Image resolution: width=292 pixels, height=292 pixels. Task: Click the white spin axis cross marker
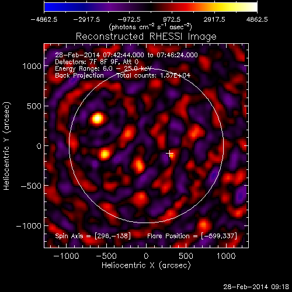coord(170,154)
